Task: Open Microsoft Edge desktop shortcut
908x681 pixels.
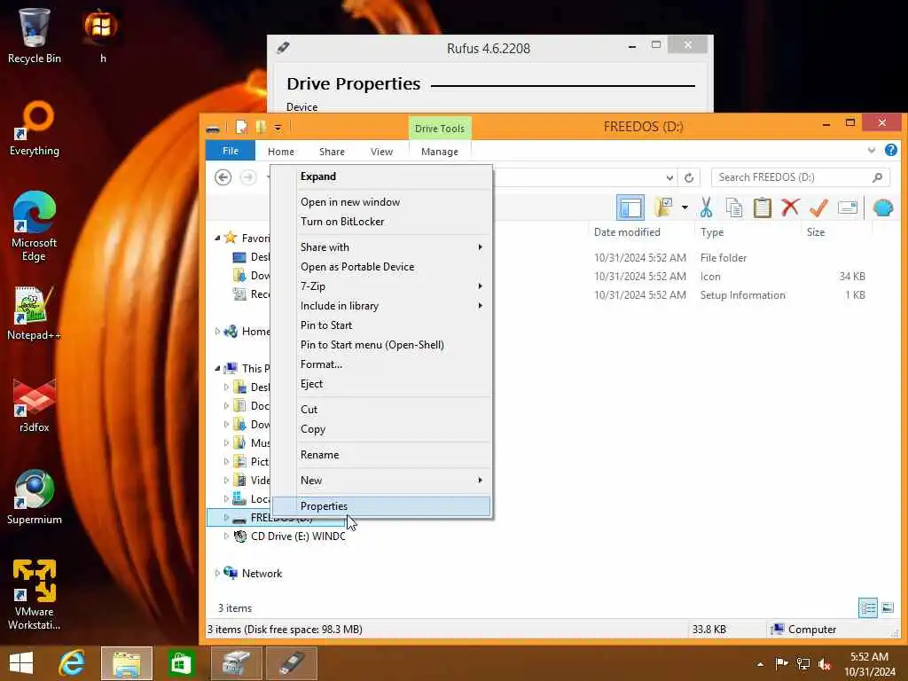Action: click(35, 226)
